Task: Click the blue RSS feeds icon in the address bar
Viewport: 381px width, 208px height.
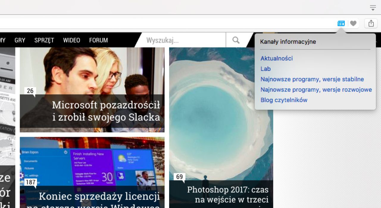Action: tap(341, 23)
